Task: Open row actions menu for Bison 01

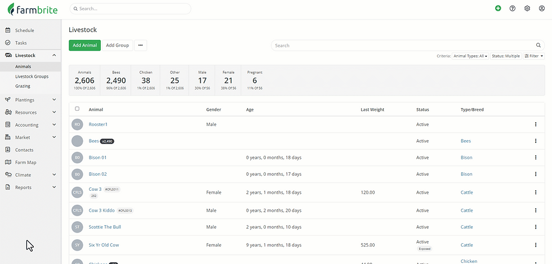Action: pos(536,158)
